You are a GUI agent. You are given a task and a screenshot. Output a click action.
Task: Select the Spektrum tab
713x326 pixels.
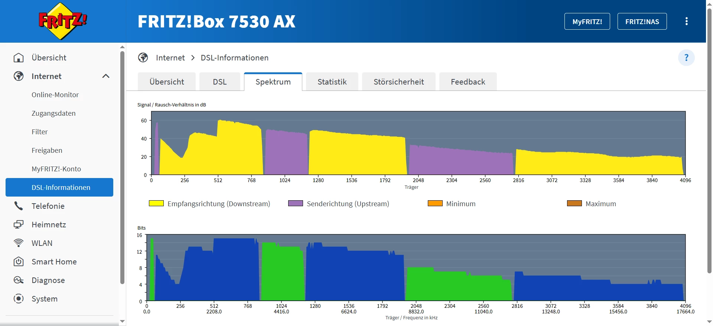pyautogui.click(x=273, y=82)
